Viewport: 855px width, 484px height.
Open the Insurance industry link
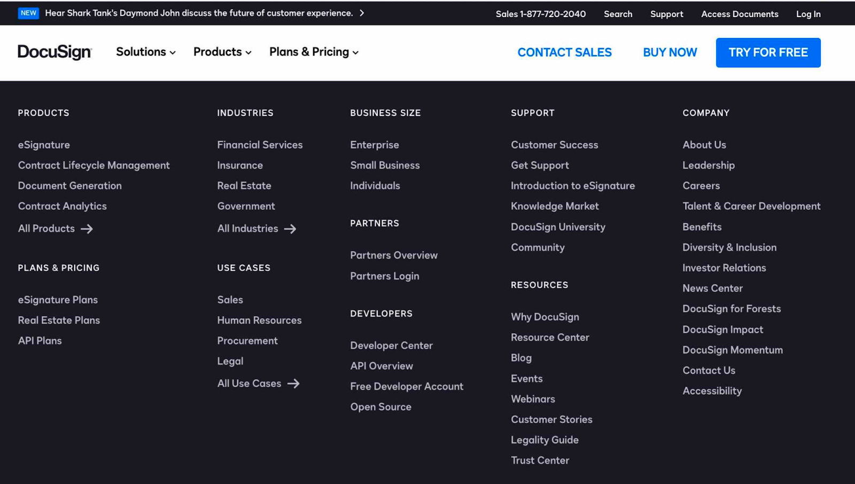(x=240, y=165)
